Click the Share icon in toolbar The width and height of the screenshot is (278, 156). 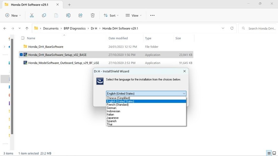point(81,15)
